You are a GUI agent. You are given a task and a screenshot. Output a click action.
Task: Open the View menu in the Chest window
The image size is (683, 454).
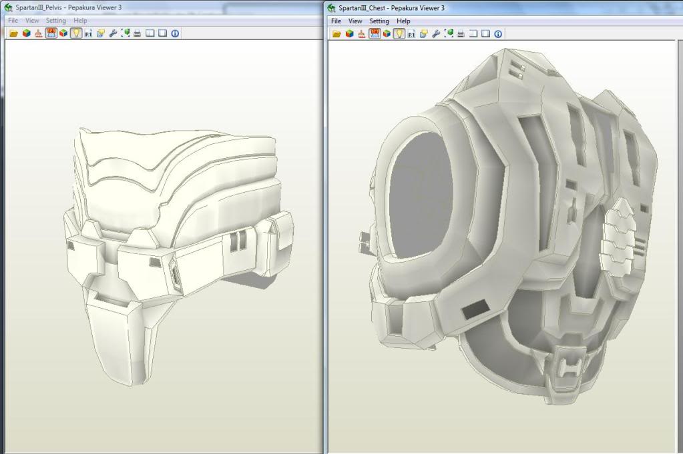click(355, 21)
